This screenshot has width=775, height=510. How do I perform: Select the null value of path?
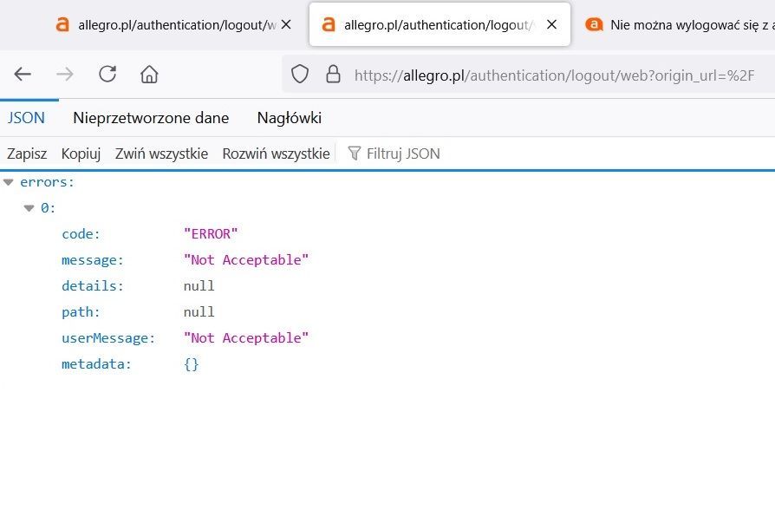(199, 312)
